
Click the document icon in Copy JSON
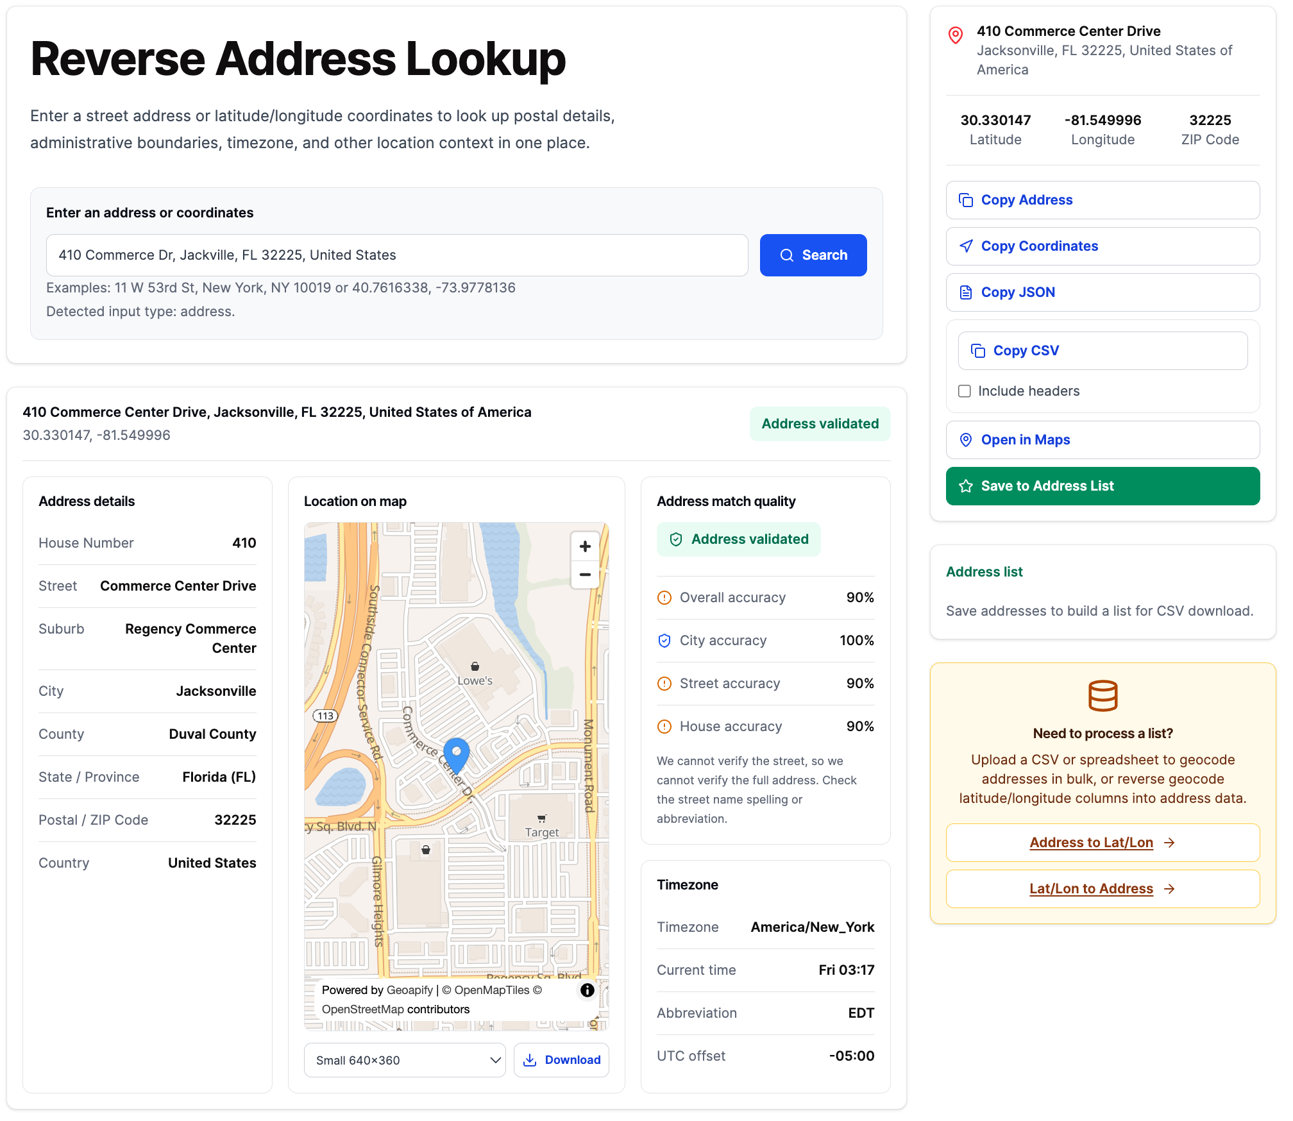(x=965, y=292)
